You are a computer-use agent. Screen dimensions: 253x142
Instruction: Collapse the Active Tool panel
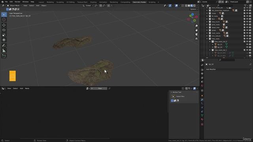click(x=171, y=92)
